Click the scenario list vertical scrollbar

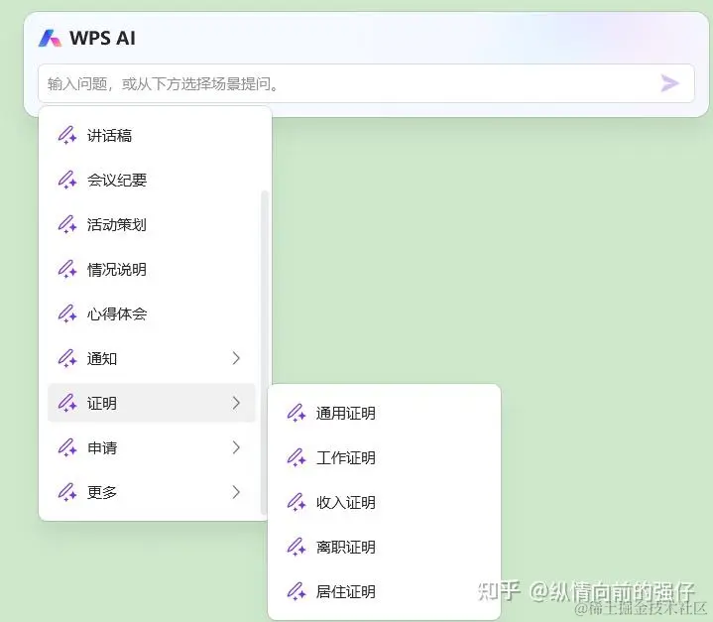point(264,352)
